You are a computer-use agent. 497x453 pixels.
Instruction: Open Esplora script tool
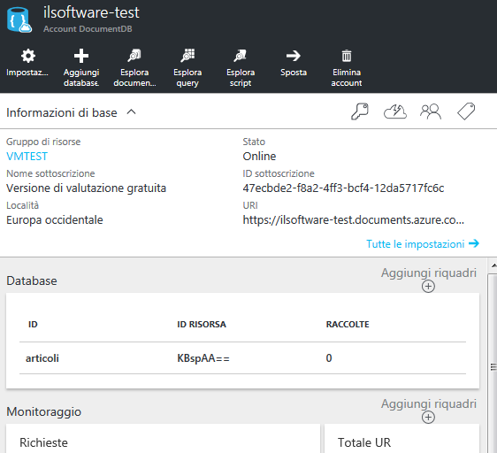241,56
